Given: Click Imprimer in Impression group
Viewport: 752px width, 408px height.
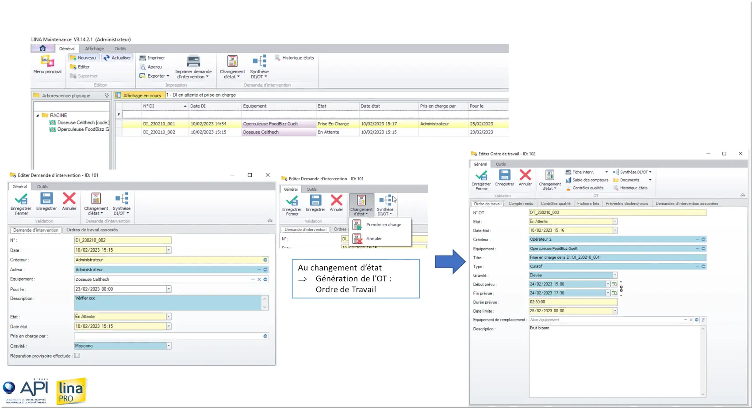Looking at the screenshot, I should [x=152, y=58].
